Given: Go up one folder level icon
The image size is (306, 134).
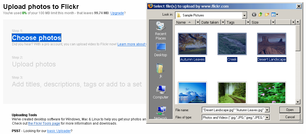Looking at the screenshot, I should [260, 15].
